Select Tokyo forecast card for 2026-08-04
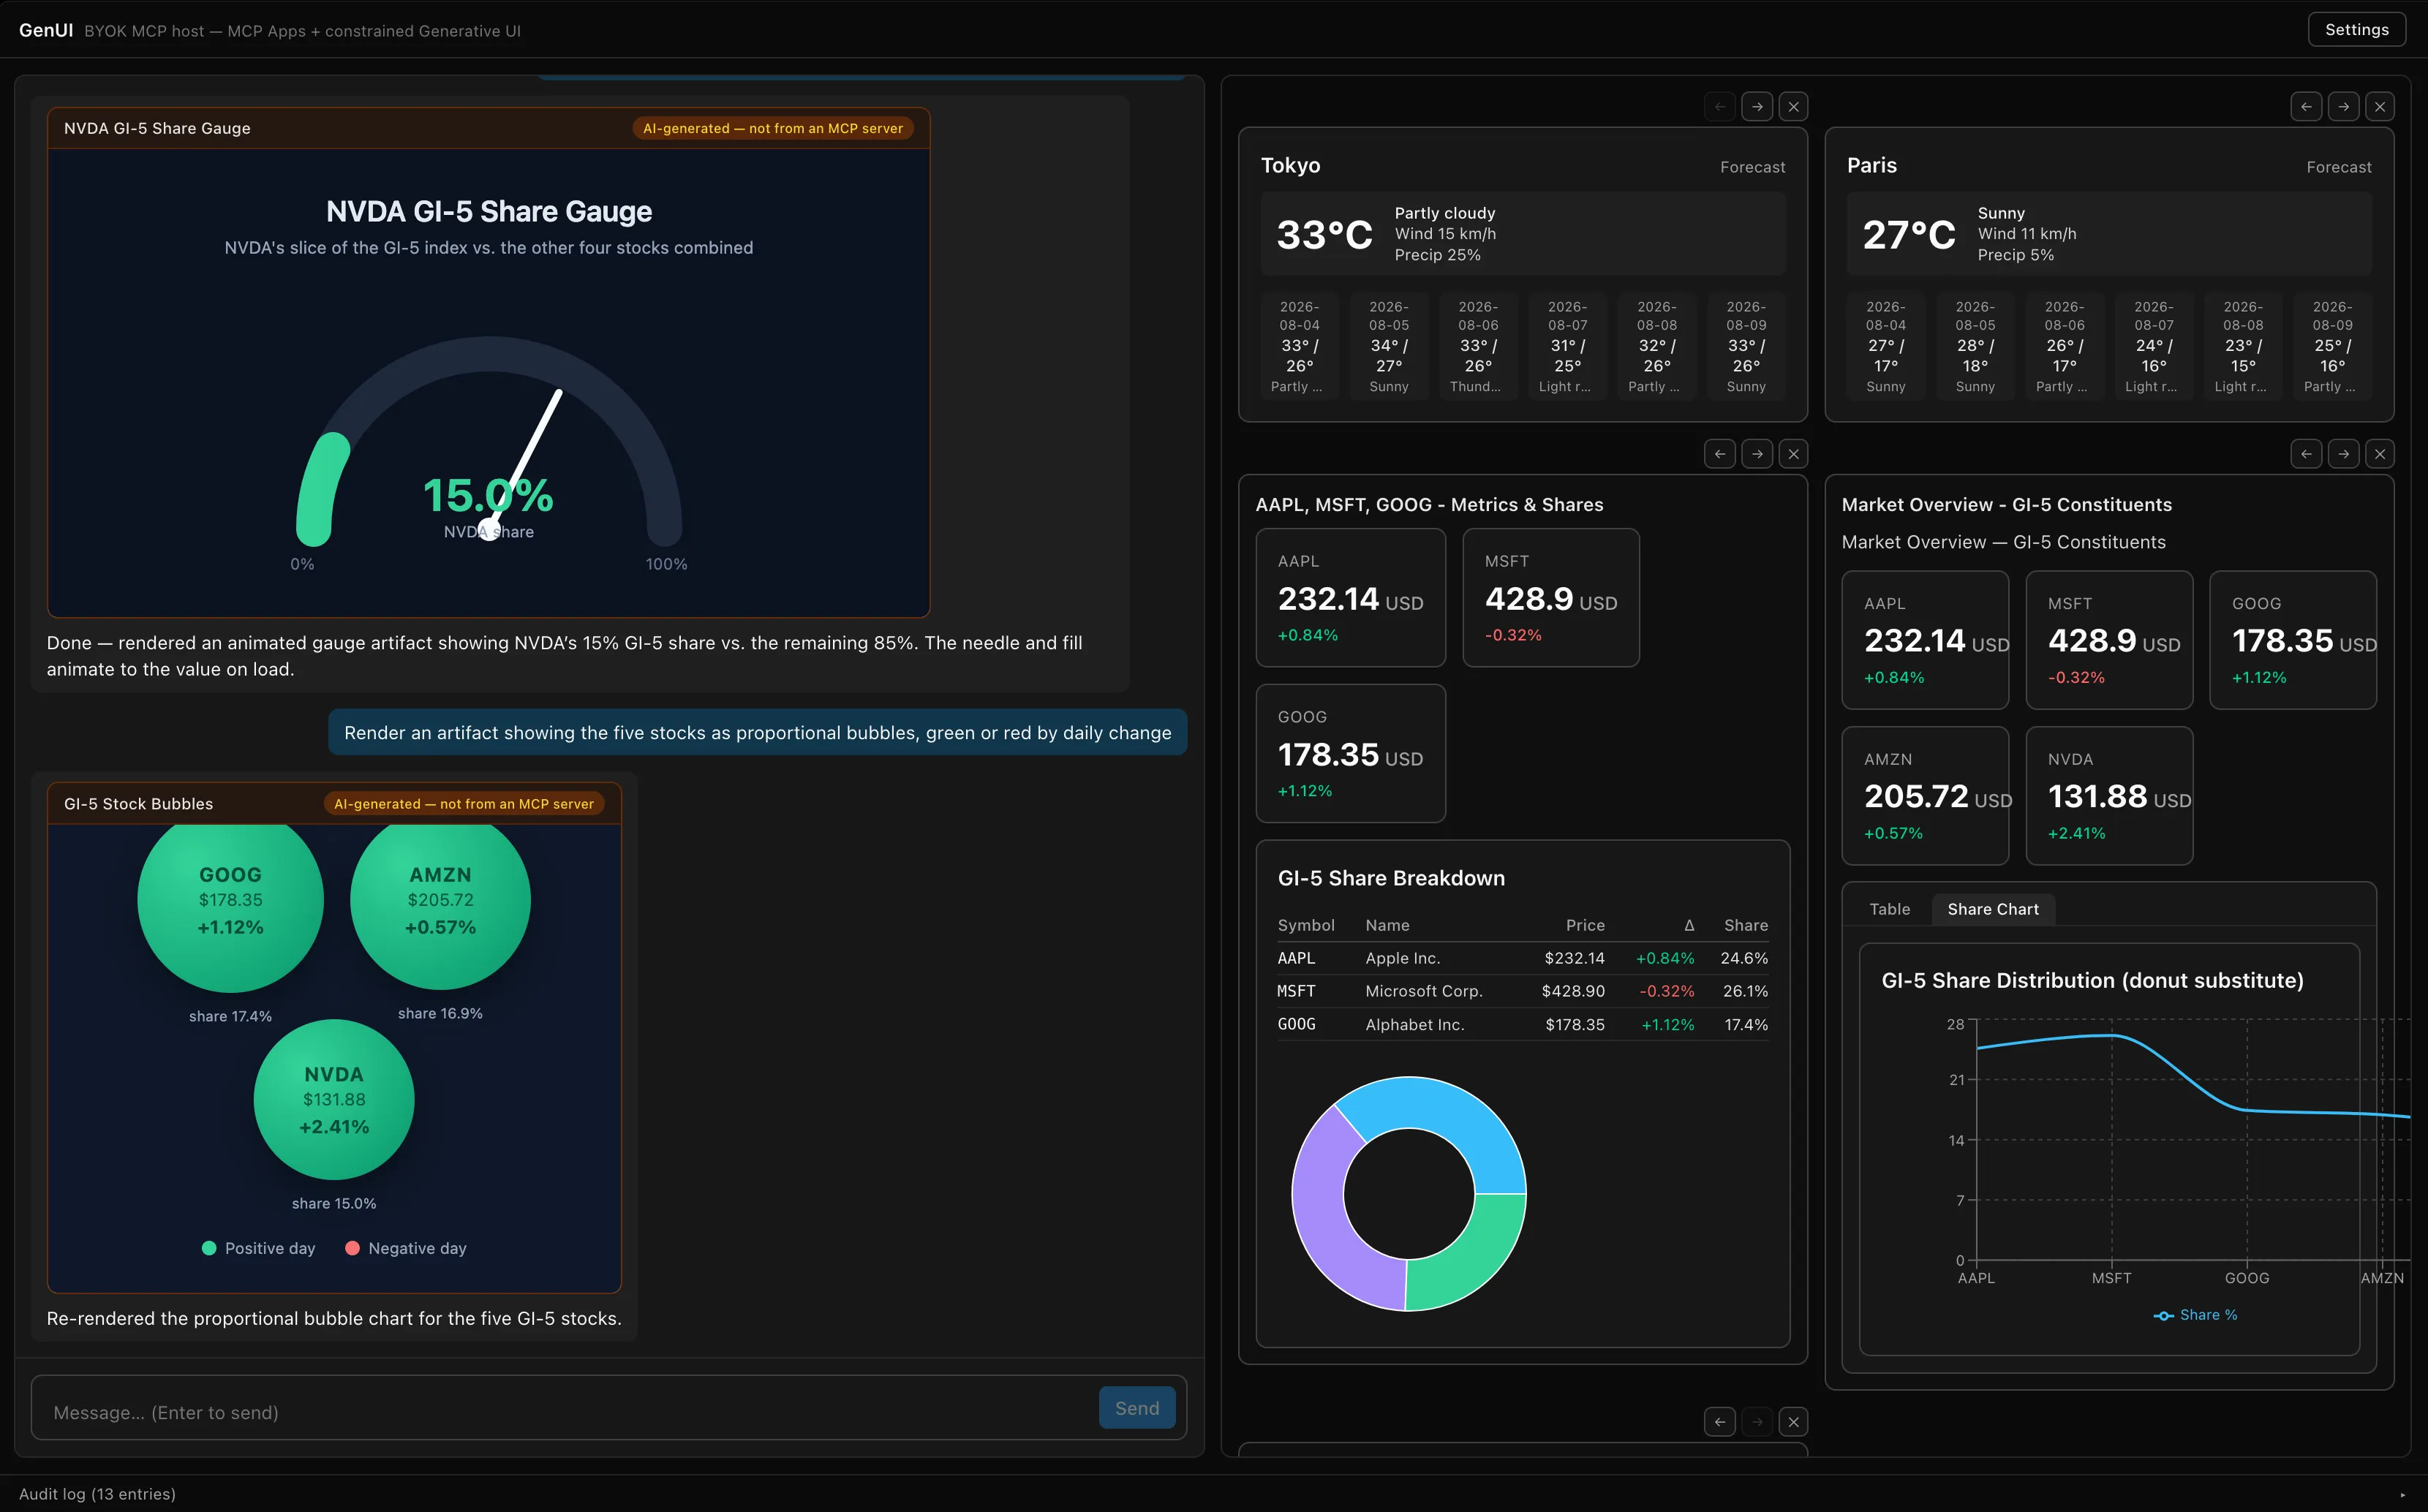This screenshot has width=2428, height=1512. [x=1299, y=346]
